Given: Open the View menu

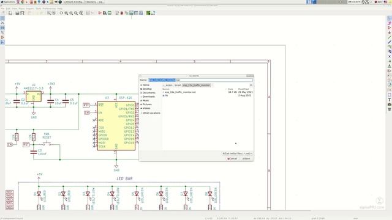Looking at the screenshot, I should [15, 9].
